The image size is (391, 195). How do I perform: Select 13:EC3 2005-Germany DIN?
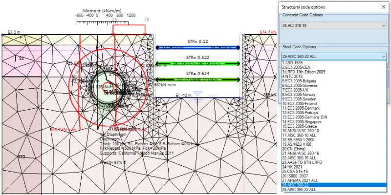[334, 117]
